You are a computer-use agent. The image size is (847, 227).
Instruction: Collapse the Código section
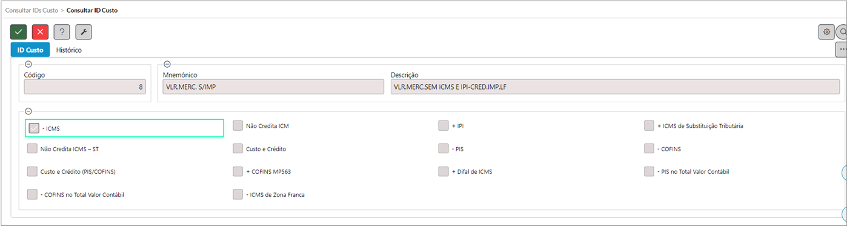click(x=28, y=64)
